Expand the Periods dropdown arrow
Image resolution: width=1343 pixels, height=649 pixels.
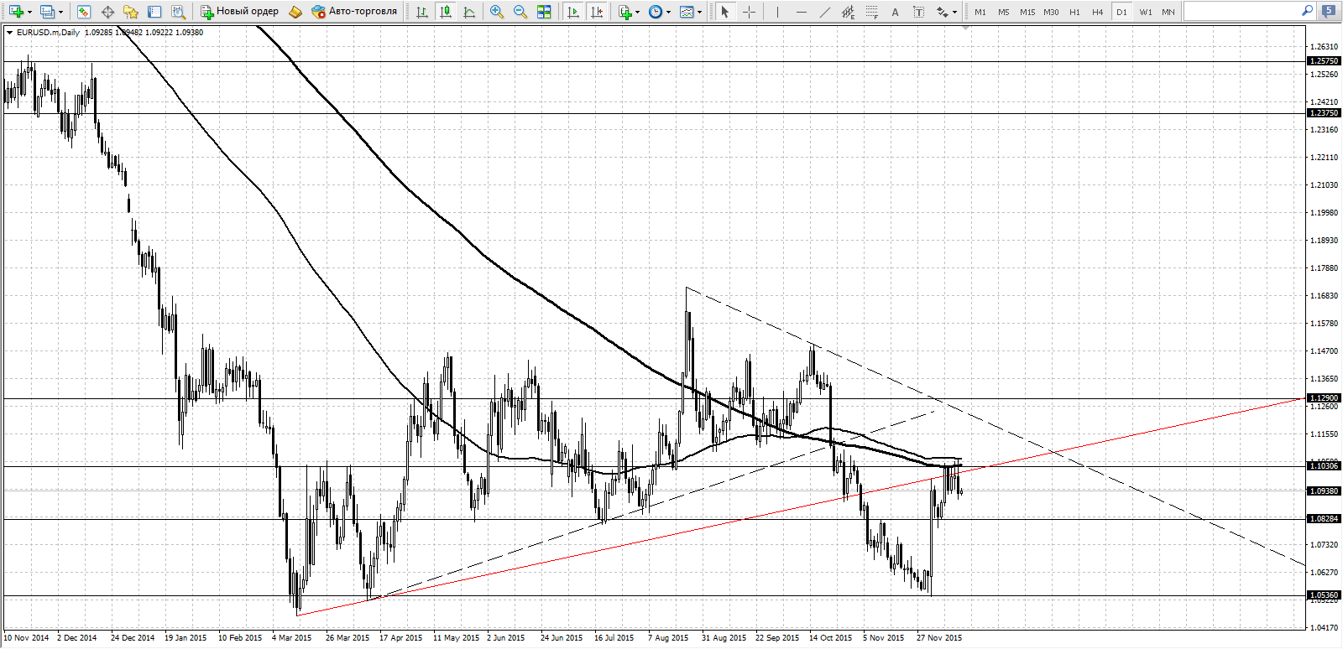click(x=668, y=12)
